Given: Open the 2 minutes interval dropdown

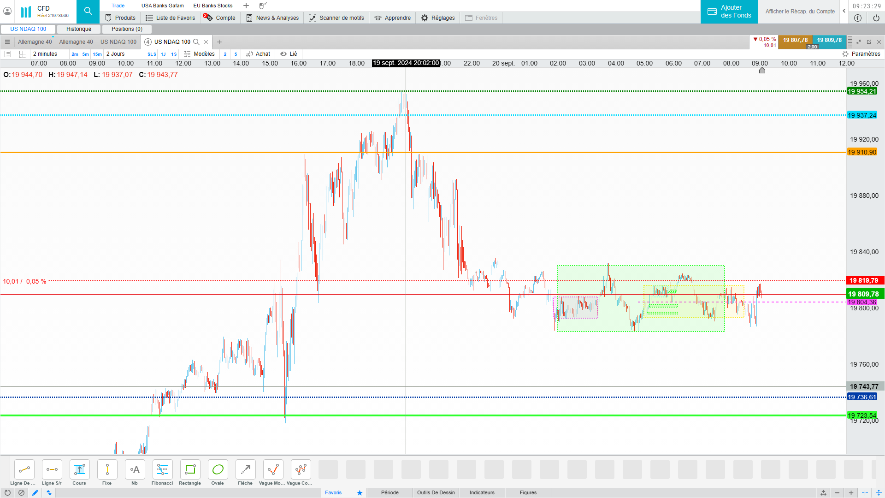Looking at the screenshot, I should 45,54.
